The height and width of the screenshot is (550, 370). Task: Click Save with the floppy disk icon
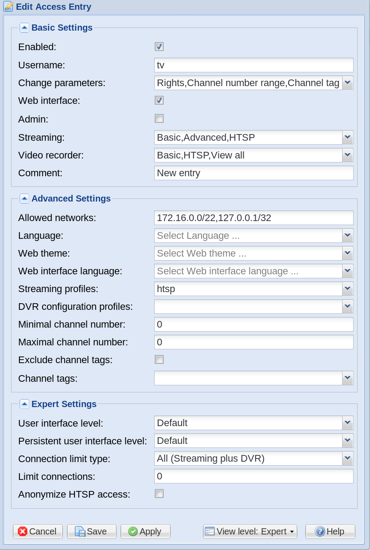pyautogui.click(x=92, y=531)
